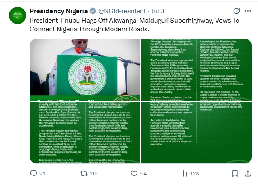Like the tweet with the heart icon
Image resolution: width=258 pixels, height=184 pixels.
point(134,173)
